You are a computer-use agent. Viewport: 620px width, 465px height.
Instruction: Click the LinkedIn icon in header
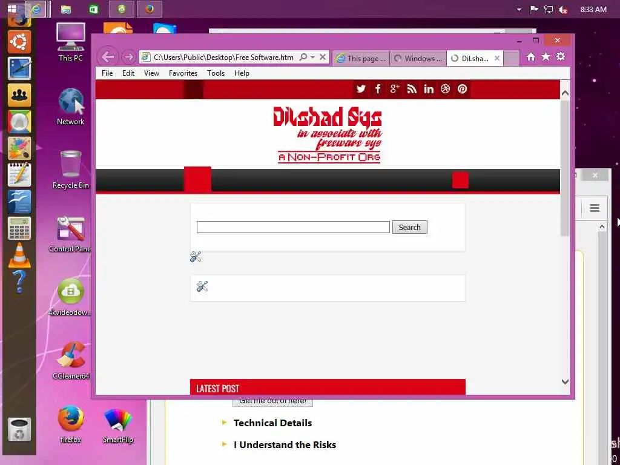429,89
